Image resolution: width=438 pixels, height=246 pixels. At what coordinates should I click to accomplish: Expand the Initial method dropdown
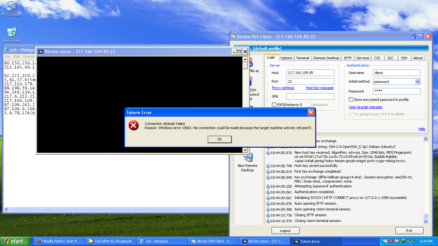417,82
